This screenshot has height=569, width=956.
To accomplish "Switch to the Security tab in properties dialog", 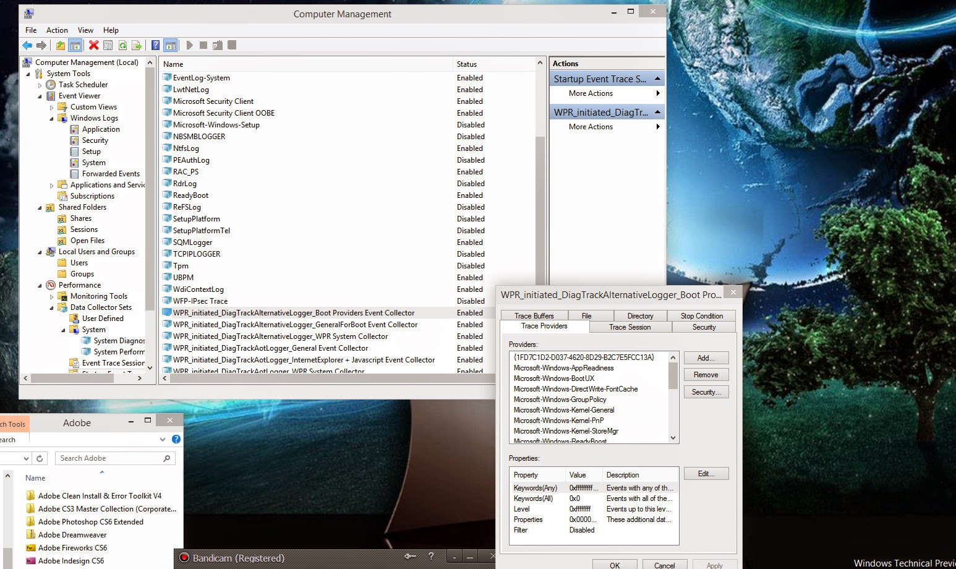I will coord(704,327).
